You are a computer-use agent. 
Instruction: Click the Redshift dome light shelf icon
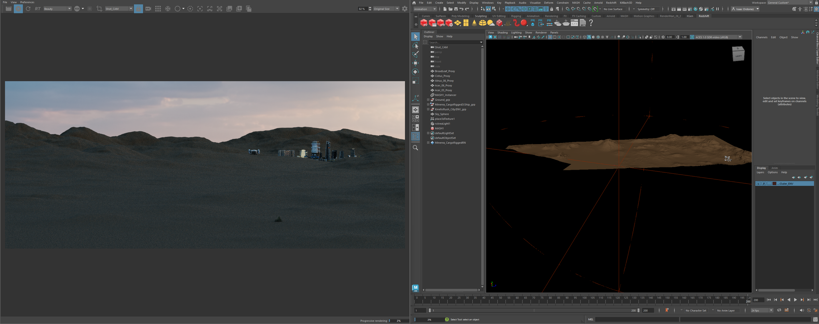482,23
